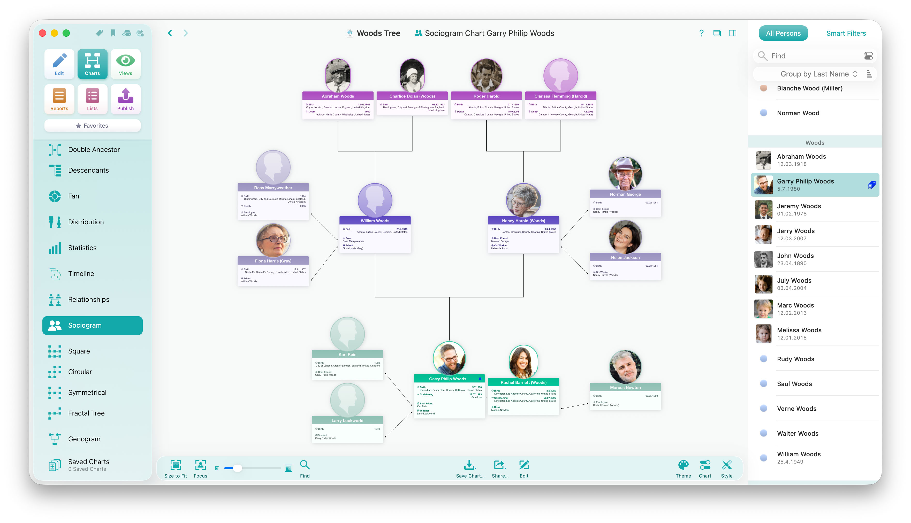Click the forward navigation chevron

(185, 33)
